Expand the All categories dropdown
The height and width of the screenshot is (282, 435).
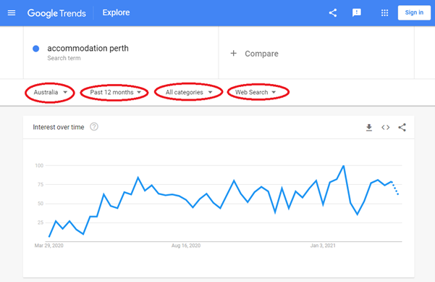point(189,92)
